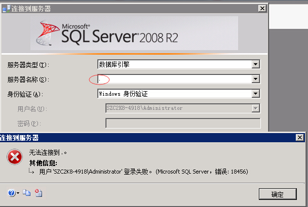Viewport: 308px width, 207px height.
Task: Click the 数据库引擎 server type box
Action: pos(175,64)
